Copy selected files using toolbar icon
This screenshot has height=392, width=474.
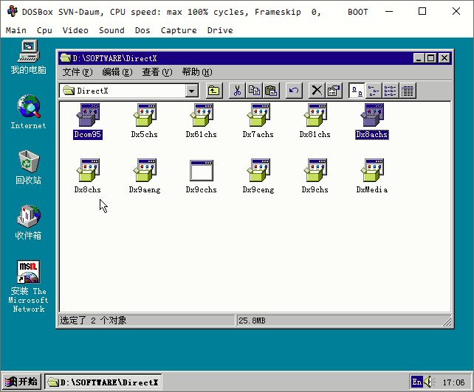254,91
